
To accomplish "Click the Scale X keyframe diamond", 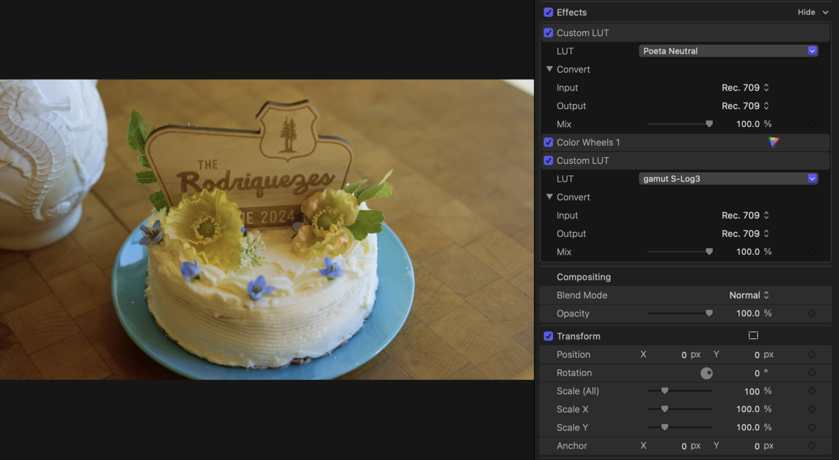I will click(x=811, y=409).
